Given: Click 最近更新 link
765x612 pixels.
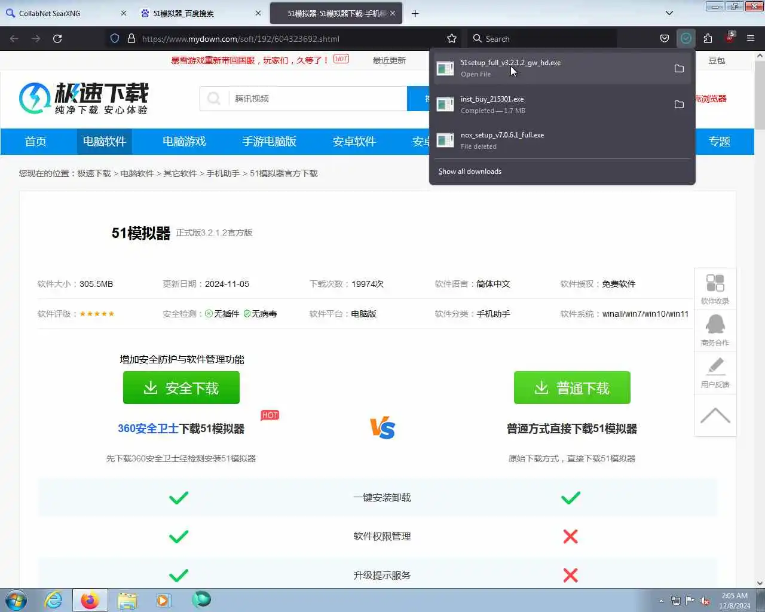Looking at the screenshot, I should tap(389, 60).
